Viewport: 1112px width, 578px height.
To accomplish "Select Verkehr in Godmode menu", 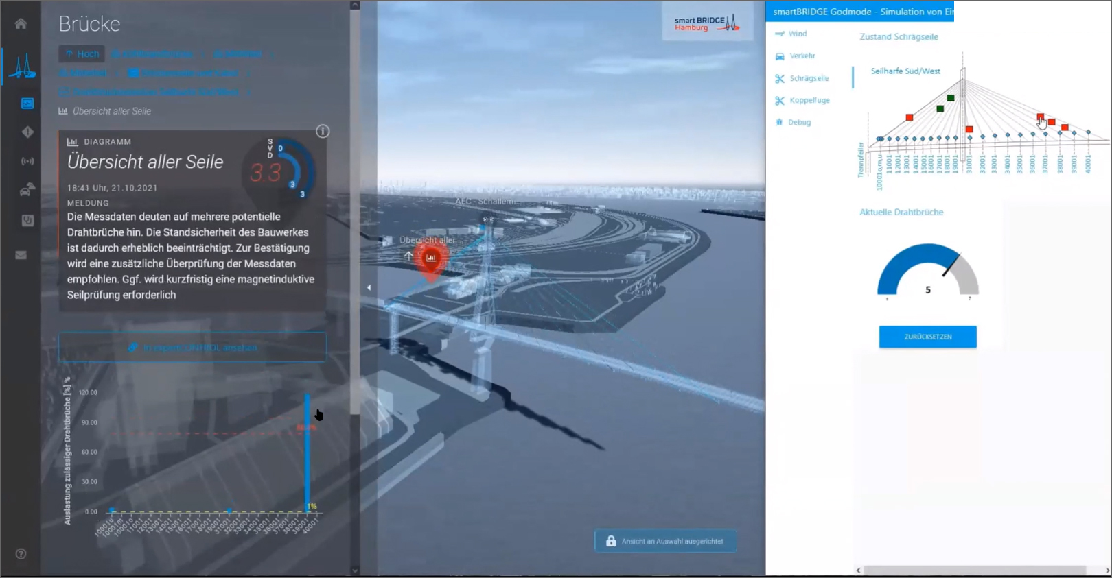I will 802,56.
